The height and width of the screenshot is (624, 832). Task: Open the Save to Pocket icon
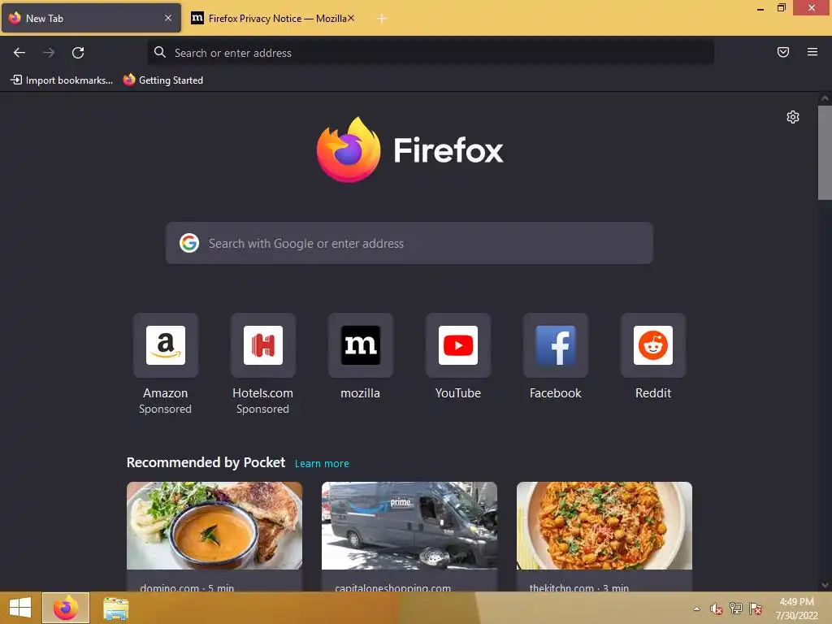pyautogui.click(x=782, y=52)
